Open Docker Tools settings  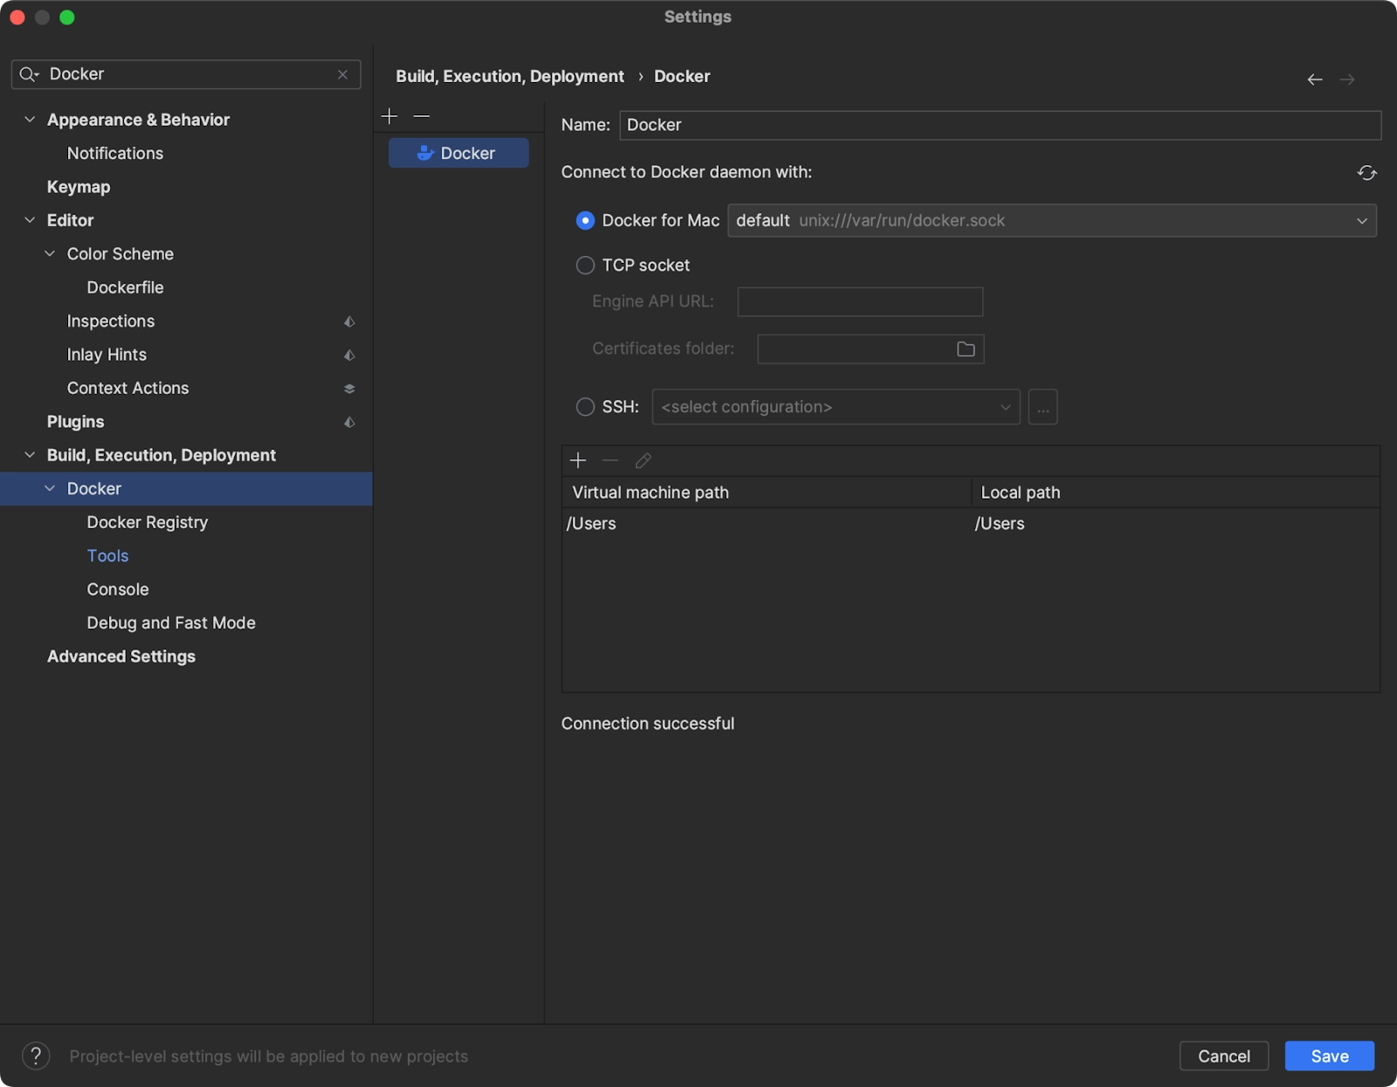coord(107,556)
